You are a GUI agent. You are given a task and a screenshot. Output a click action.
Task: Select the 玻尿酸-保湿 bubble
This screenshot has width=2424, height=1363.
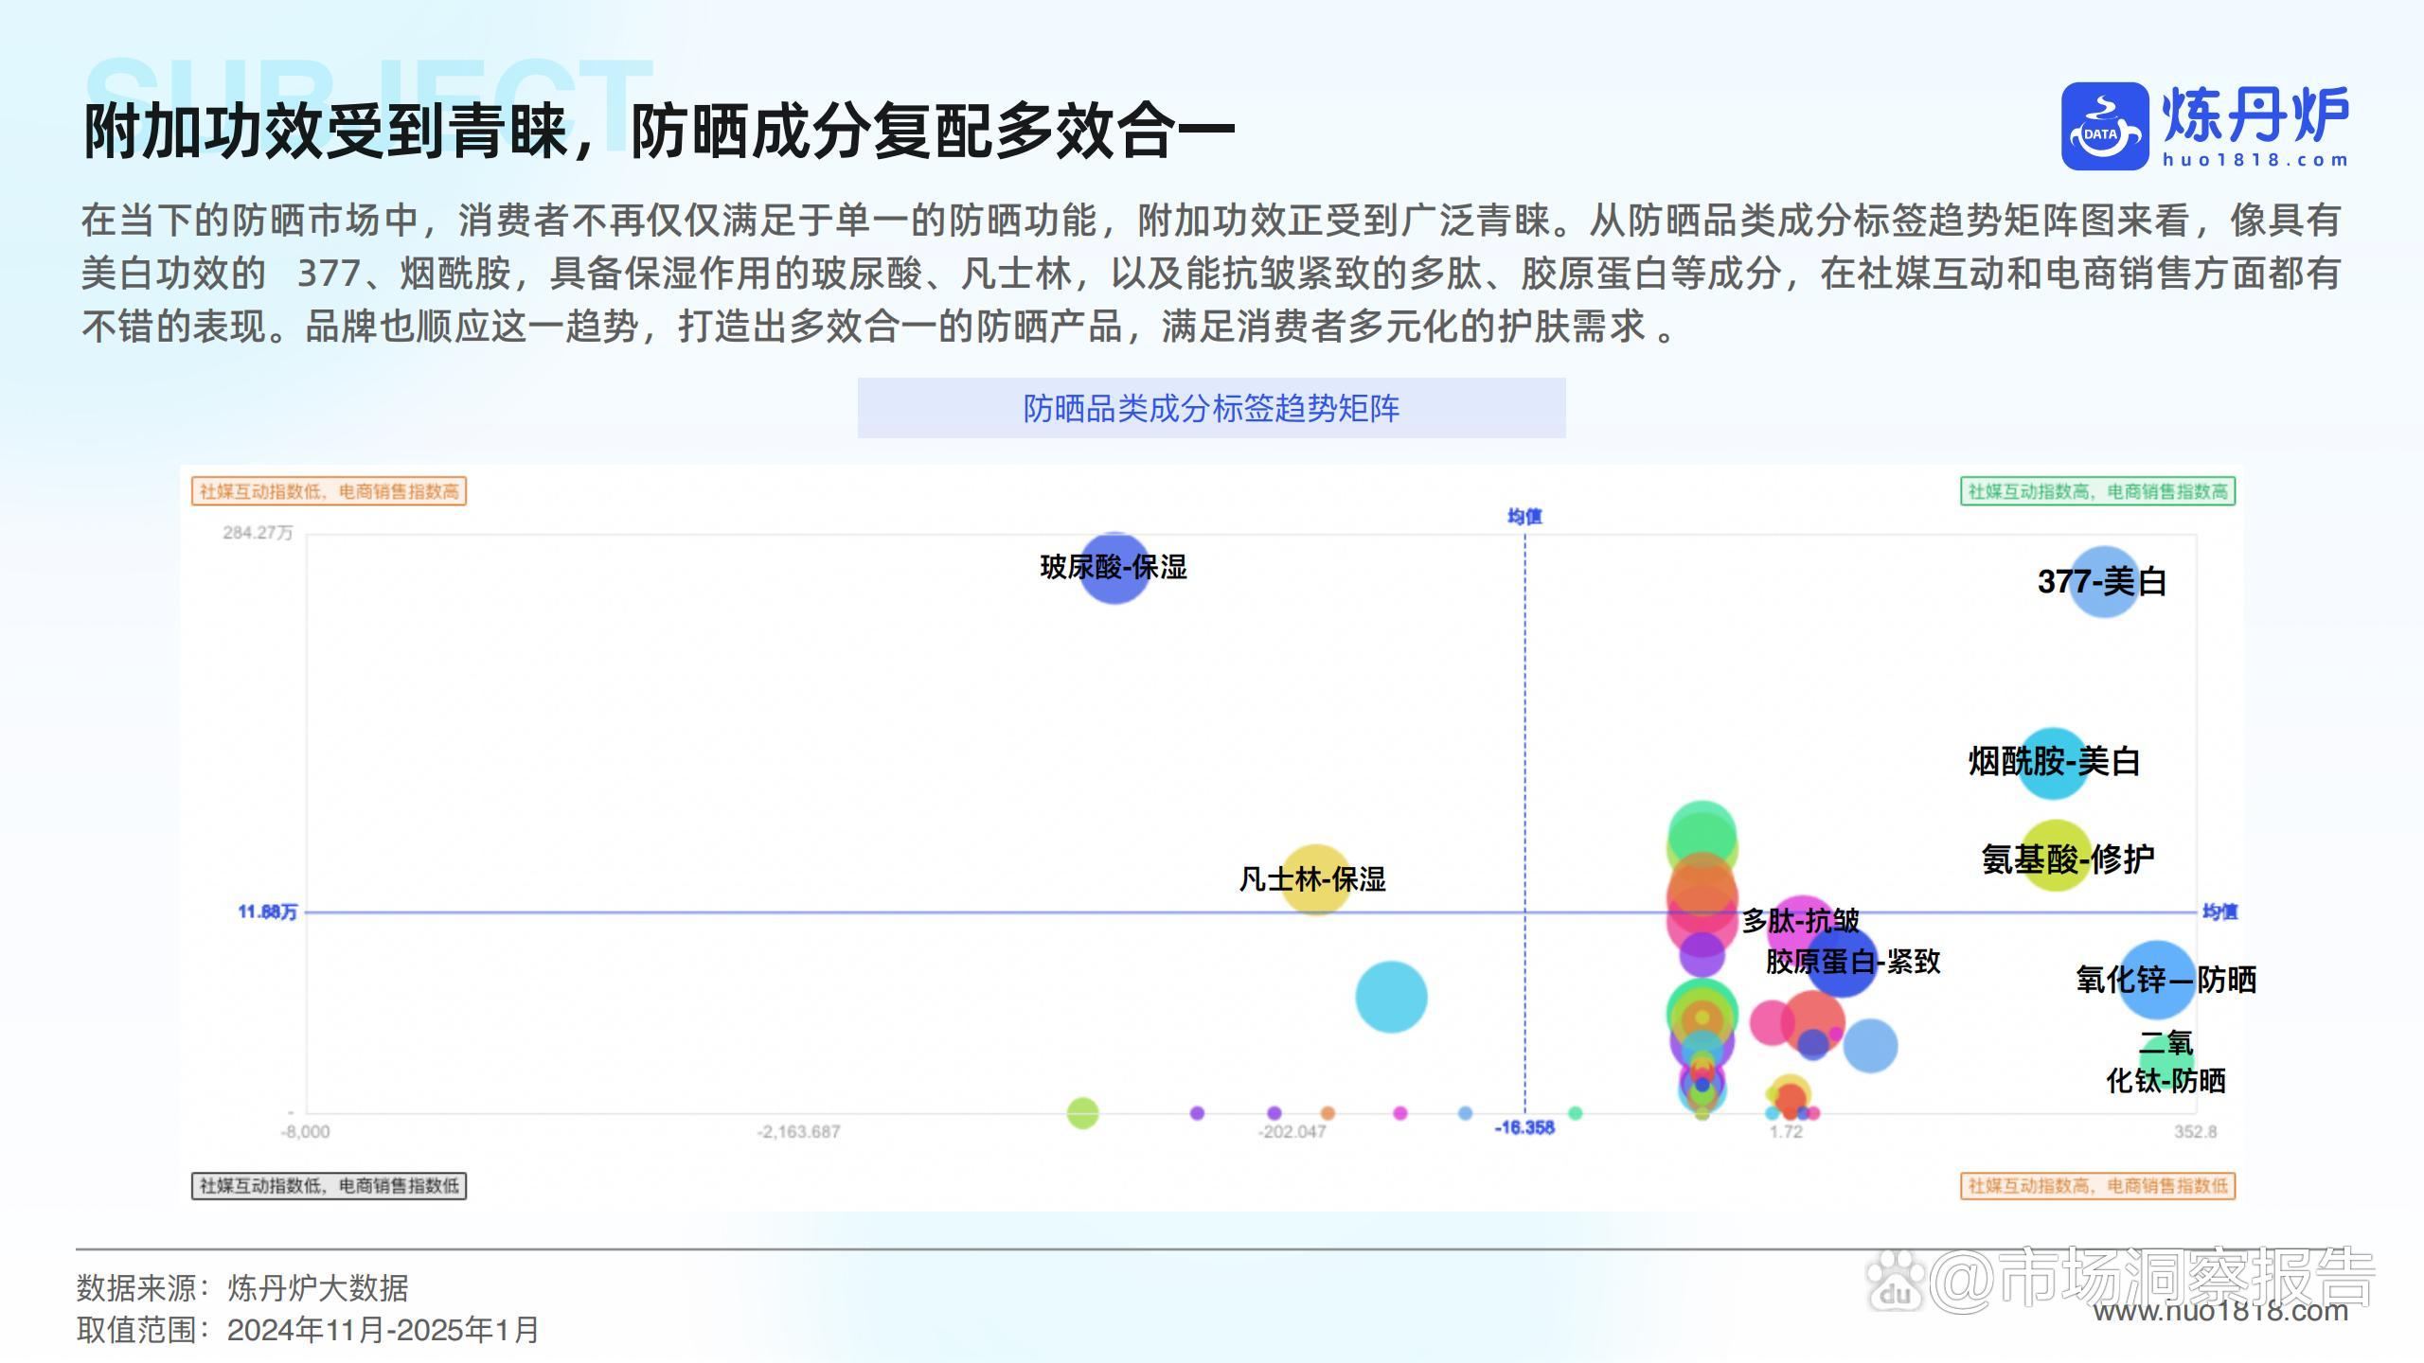(1114, 568)
